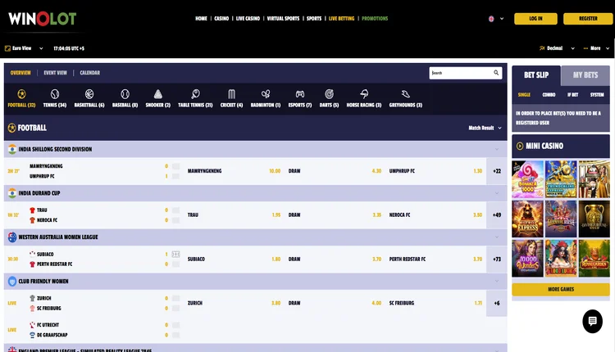Open the Express game thumbnail
This screenshot has width=615, height=352.
pyautogui.click(x=527, y=219)
